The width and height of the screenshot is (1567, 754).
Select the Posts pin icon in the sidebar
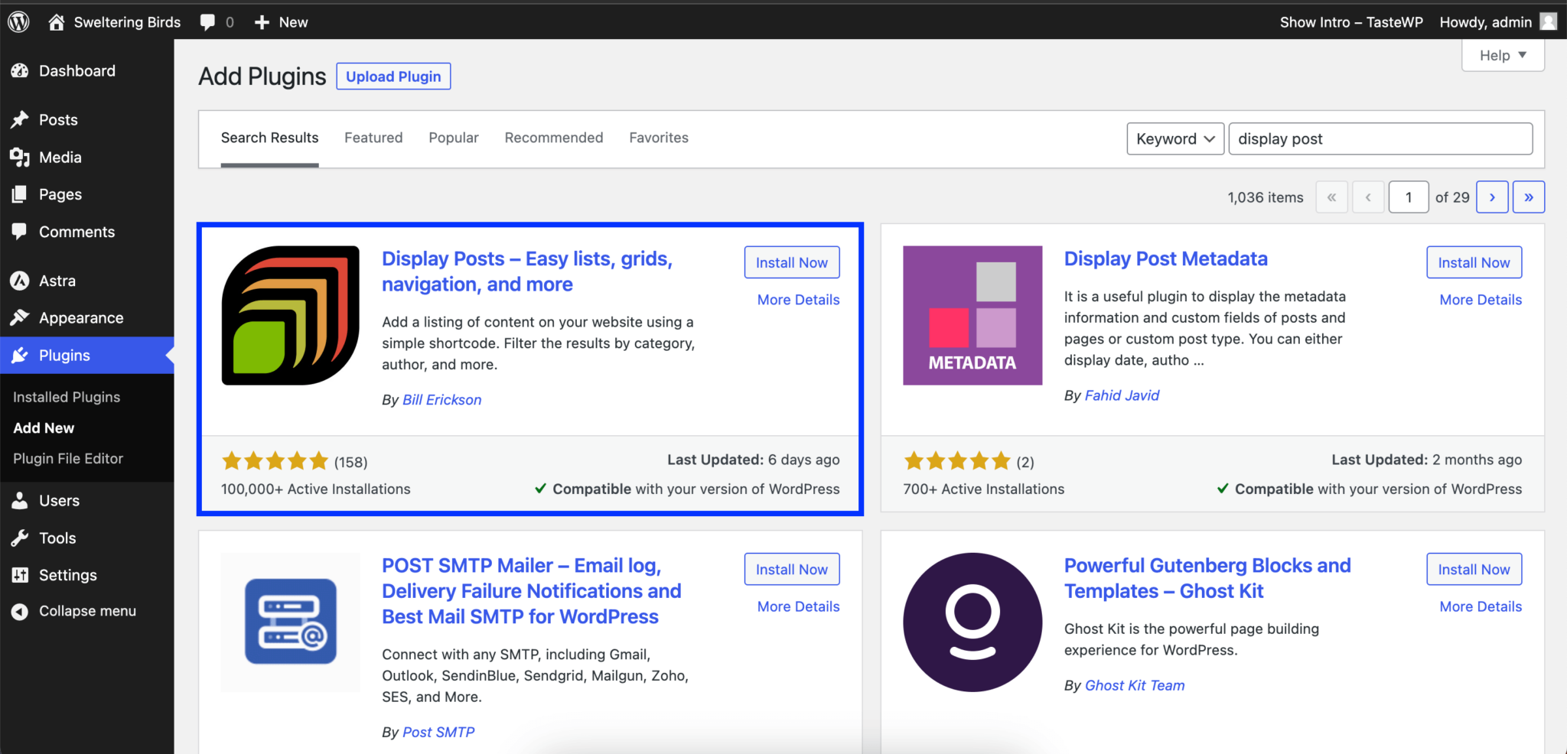[20, 119]
